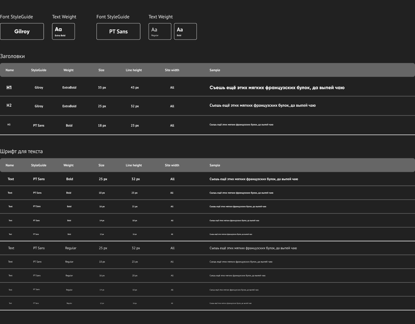Click Sample column header in Заголовки table
415x324 pixels.
215,70
